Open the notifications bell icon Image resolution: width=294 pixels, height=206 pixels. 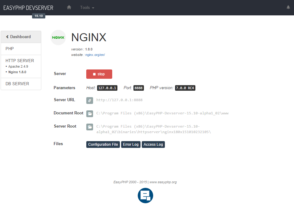(288, 7)
